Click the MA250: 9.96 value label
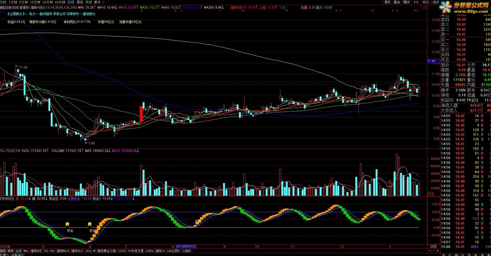The image size is (491, 256). tap(213, 8)
